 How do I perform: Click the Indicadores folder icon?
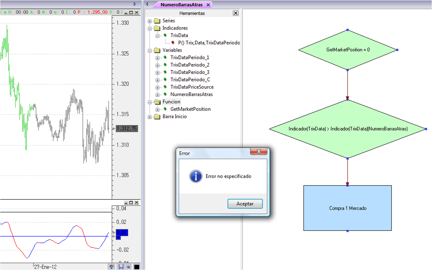click(x=157, y=28)
